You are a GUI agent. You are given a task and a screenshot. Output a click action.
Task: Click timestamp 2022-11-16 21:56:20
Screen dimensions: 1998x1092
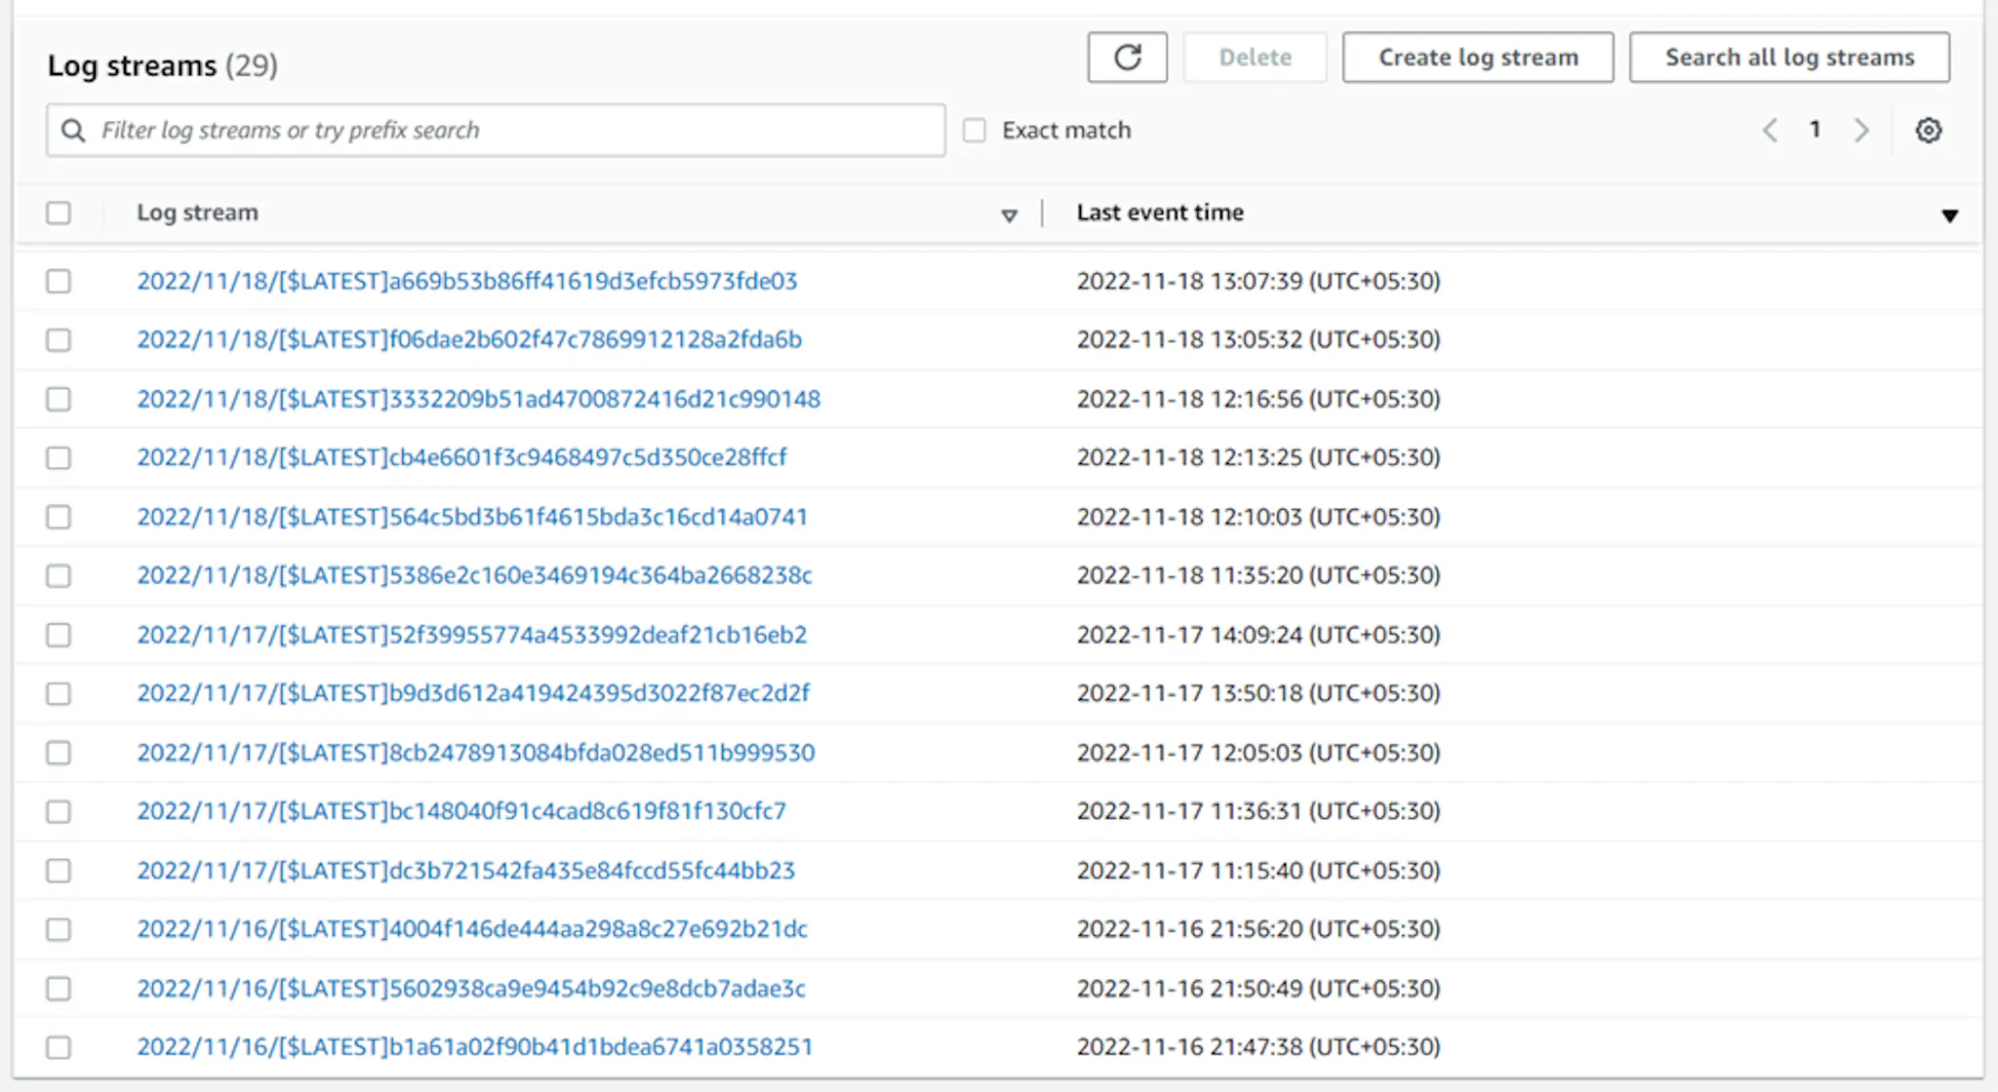[x=1259, y=929]
